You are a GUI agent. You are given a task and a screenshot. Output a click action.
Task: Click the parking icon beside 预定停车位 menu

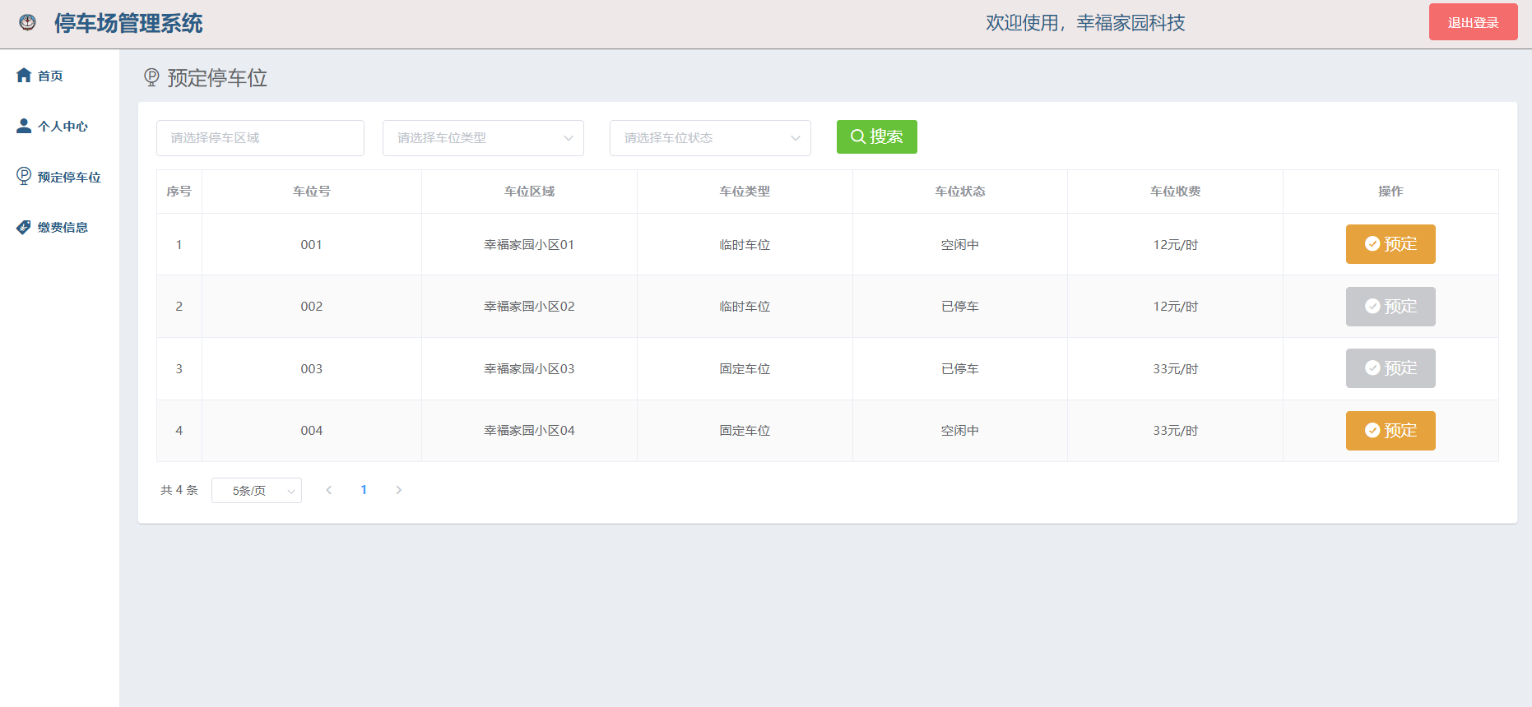(x=24, y=176)
